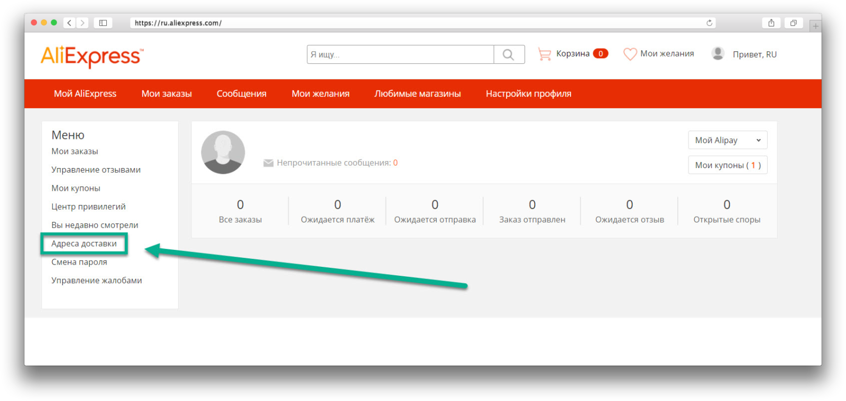Click the AliExpress logo
The image size is (846, 401).
(x=92, y=56)
